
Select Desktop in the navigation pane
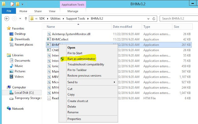point(20,34)
